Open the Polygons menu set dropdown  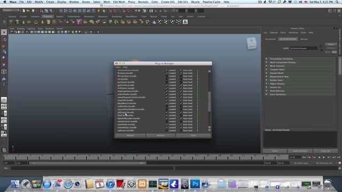11,10
